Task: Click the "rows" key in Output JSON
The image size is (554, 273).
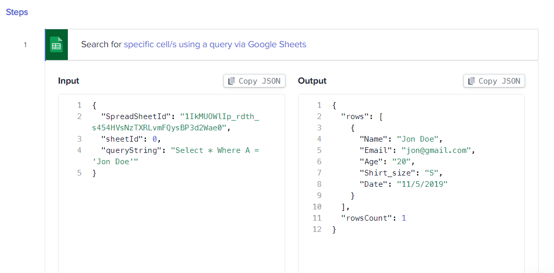Action: click(x=355, y=116)
